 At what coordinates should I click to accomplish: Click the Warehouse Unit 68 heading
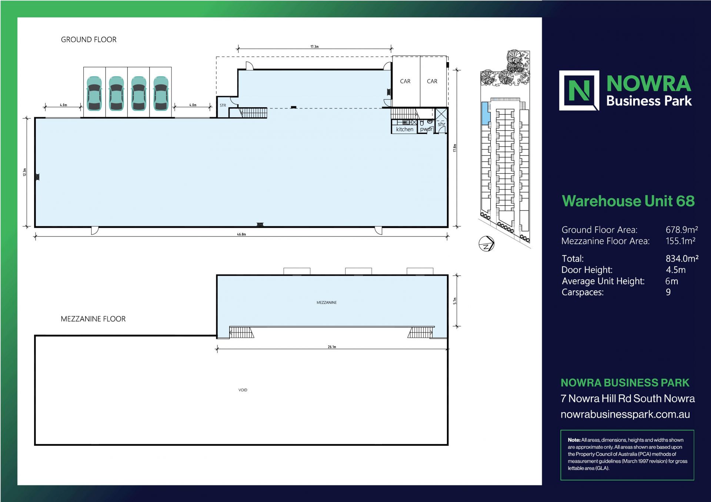[x=628, y=201]
